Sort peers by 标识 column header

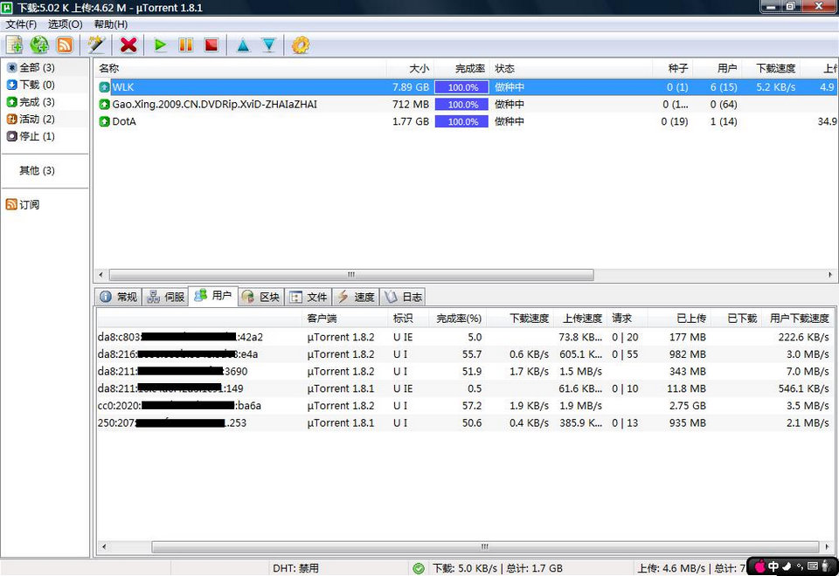[409, 319]
